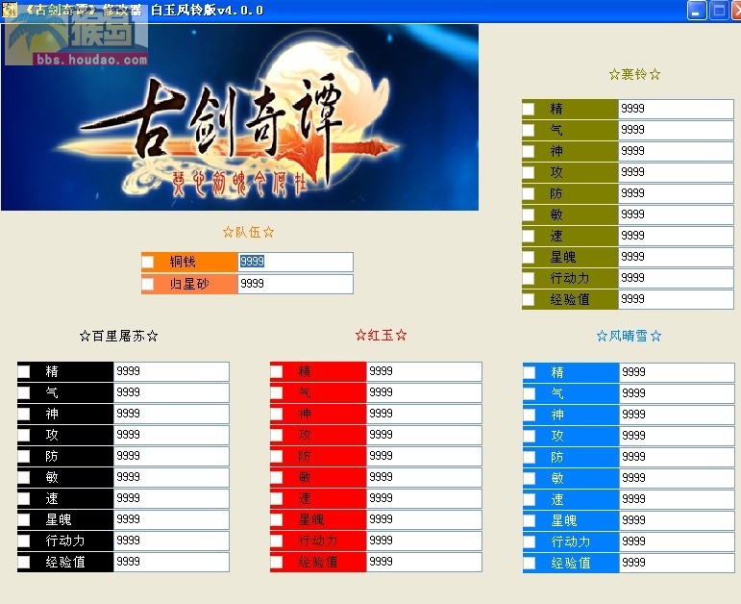Tick 百里屠苏's 经验值 checkbox
Viewport: 741px width, 604px height.
(x=24, y=562)
